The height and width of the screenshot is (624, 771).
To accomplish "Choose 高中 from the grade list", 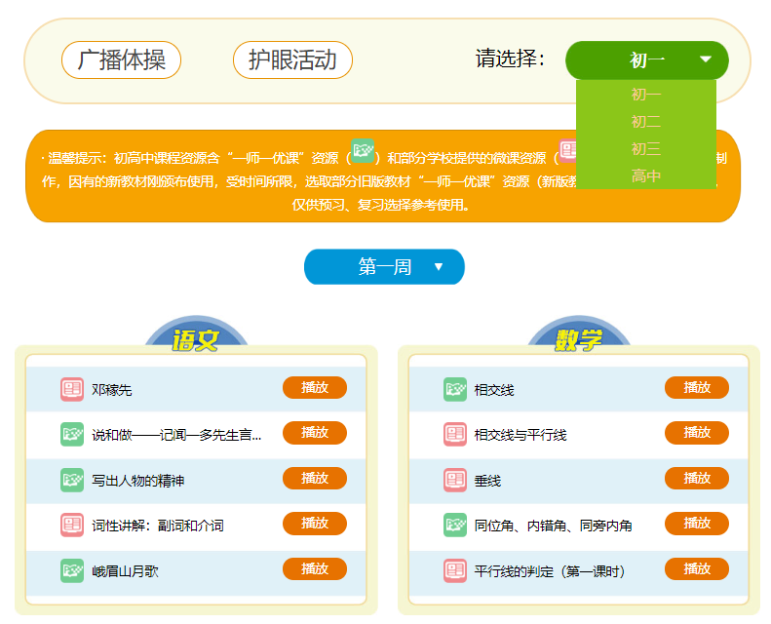I will [645, 176].
